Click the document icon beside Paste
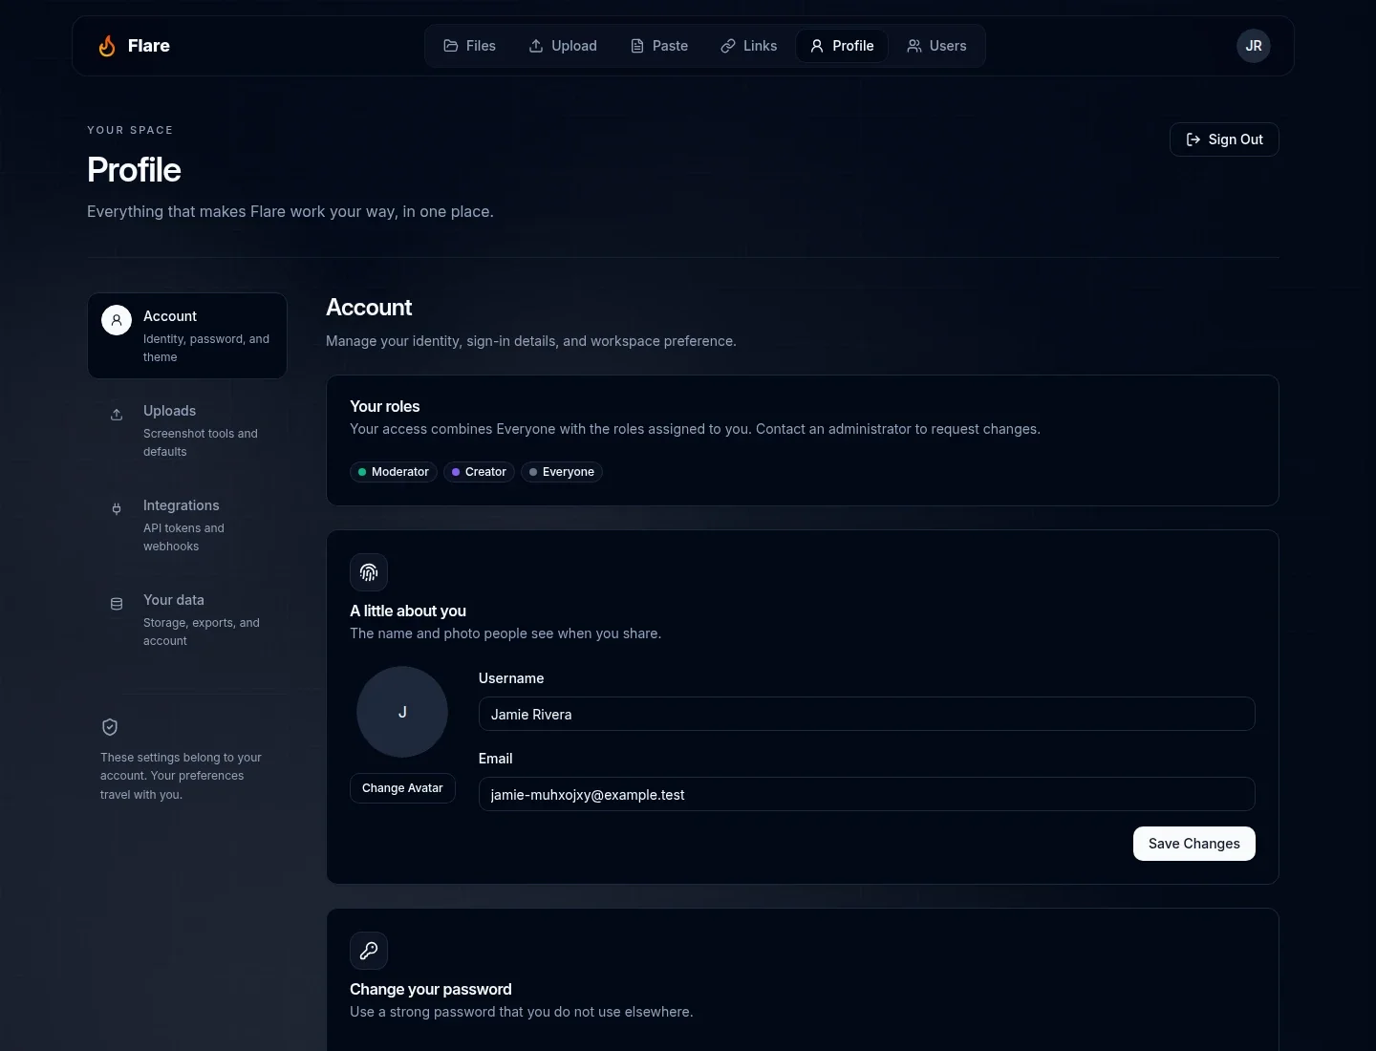Viewport: 1376px width, 1051px height. pyautogui.click(x=637, y=46)
